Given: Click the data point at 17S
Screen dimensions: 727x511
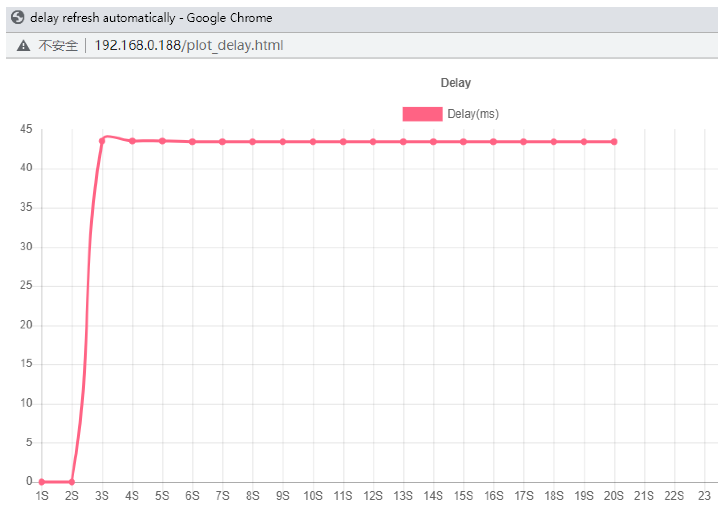Looking at the screenshot, I should click(523, 142).
